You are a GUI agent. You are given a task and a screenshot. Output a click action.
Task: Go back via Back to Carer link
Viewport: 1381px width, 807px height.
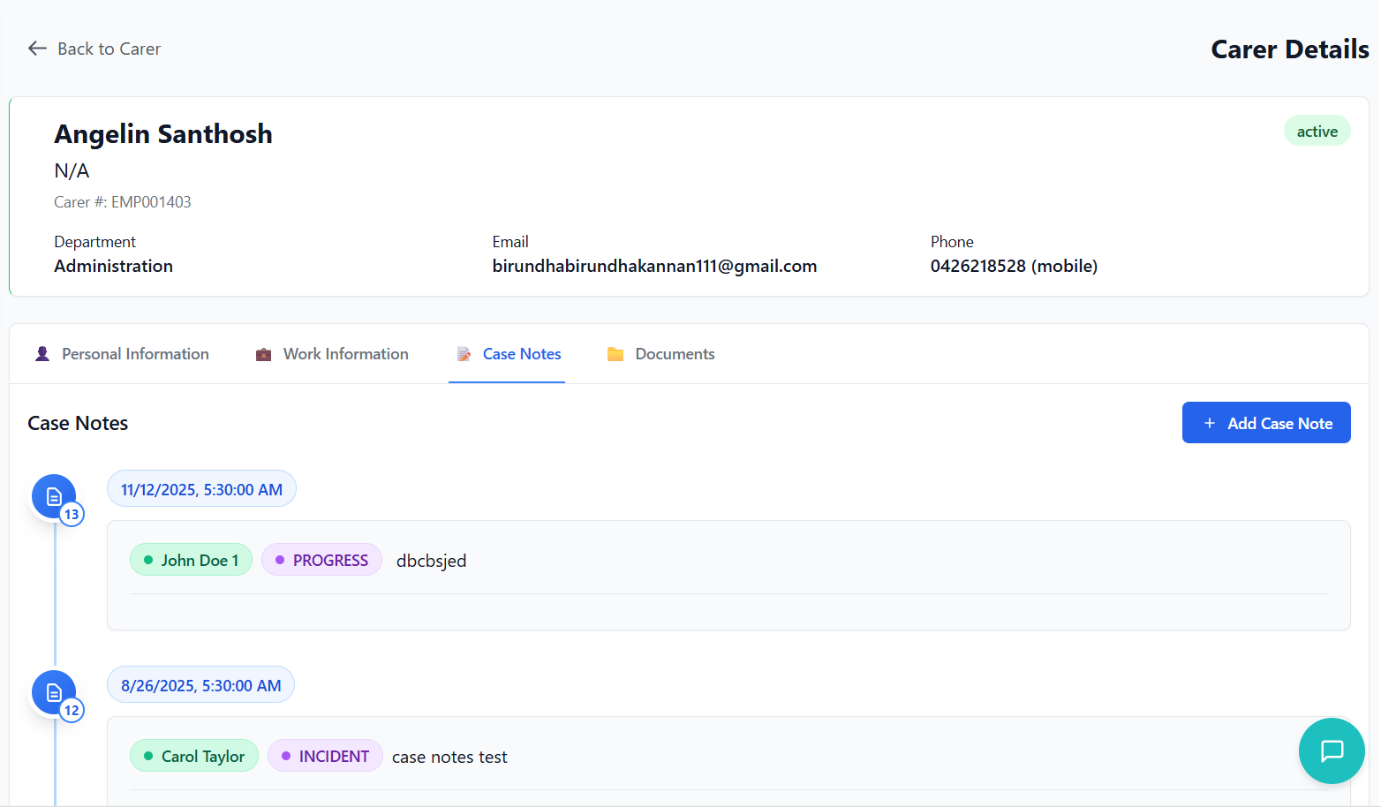pos(109,49)
